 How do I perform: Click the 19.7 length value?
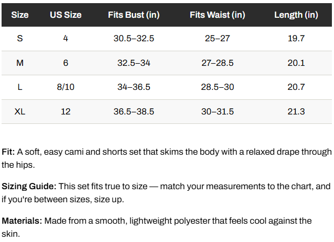[296, 39]
